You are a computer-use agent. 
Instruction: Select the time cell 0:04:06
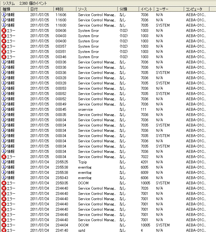(61, 31)
